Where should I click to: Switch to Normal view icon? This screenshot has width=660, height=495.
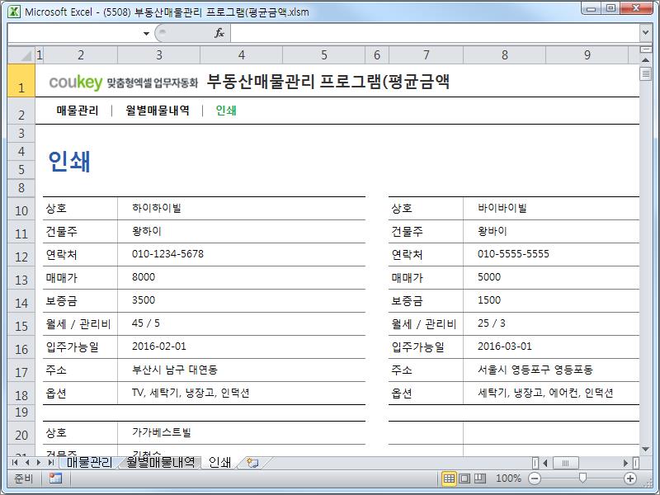[x=449, y=478]
